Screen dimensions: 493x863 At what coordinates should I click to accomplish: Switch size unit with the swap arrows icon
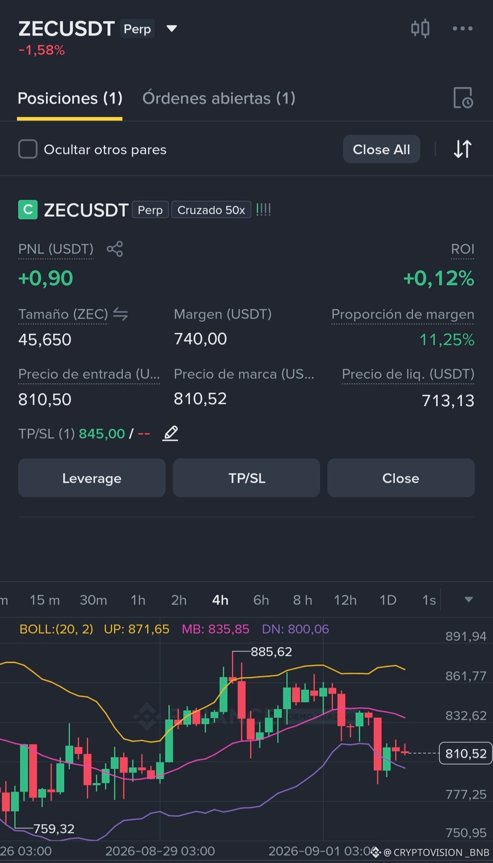[x=120, y=314]
